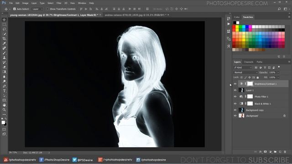The width and height of the screenshot is (292, 164).
Task: Hide the Black & White 1 layer
Action: pyautogui.click(x=235, y=103)
